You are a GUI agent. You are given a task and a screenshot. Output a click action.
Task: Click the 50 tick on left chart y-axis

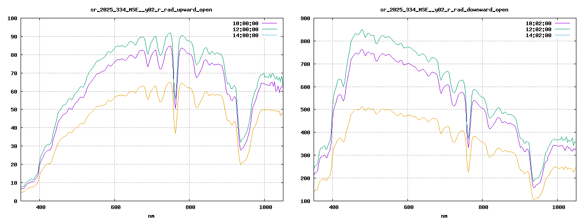coord(14,110)
